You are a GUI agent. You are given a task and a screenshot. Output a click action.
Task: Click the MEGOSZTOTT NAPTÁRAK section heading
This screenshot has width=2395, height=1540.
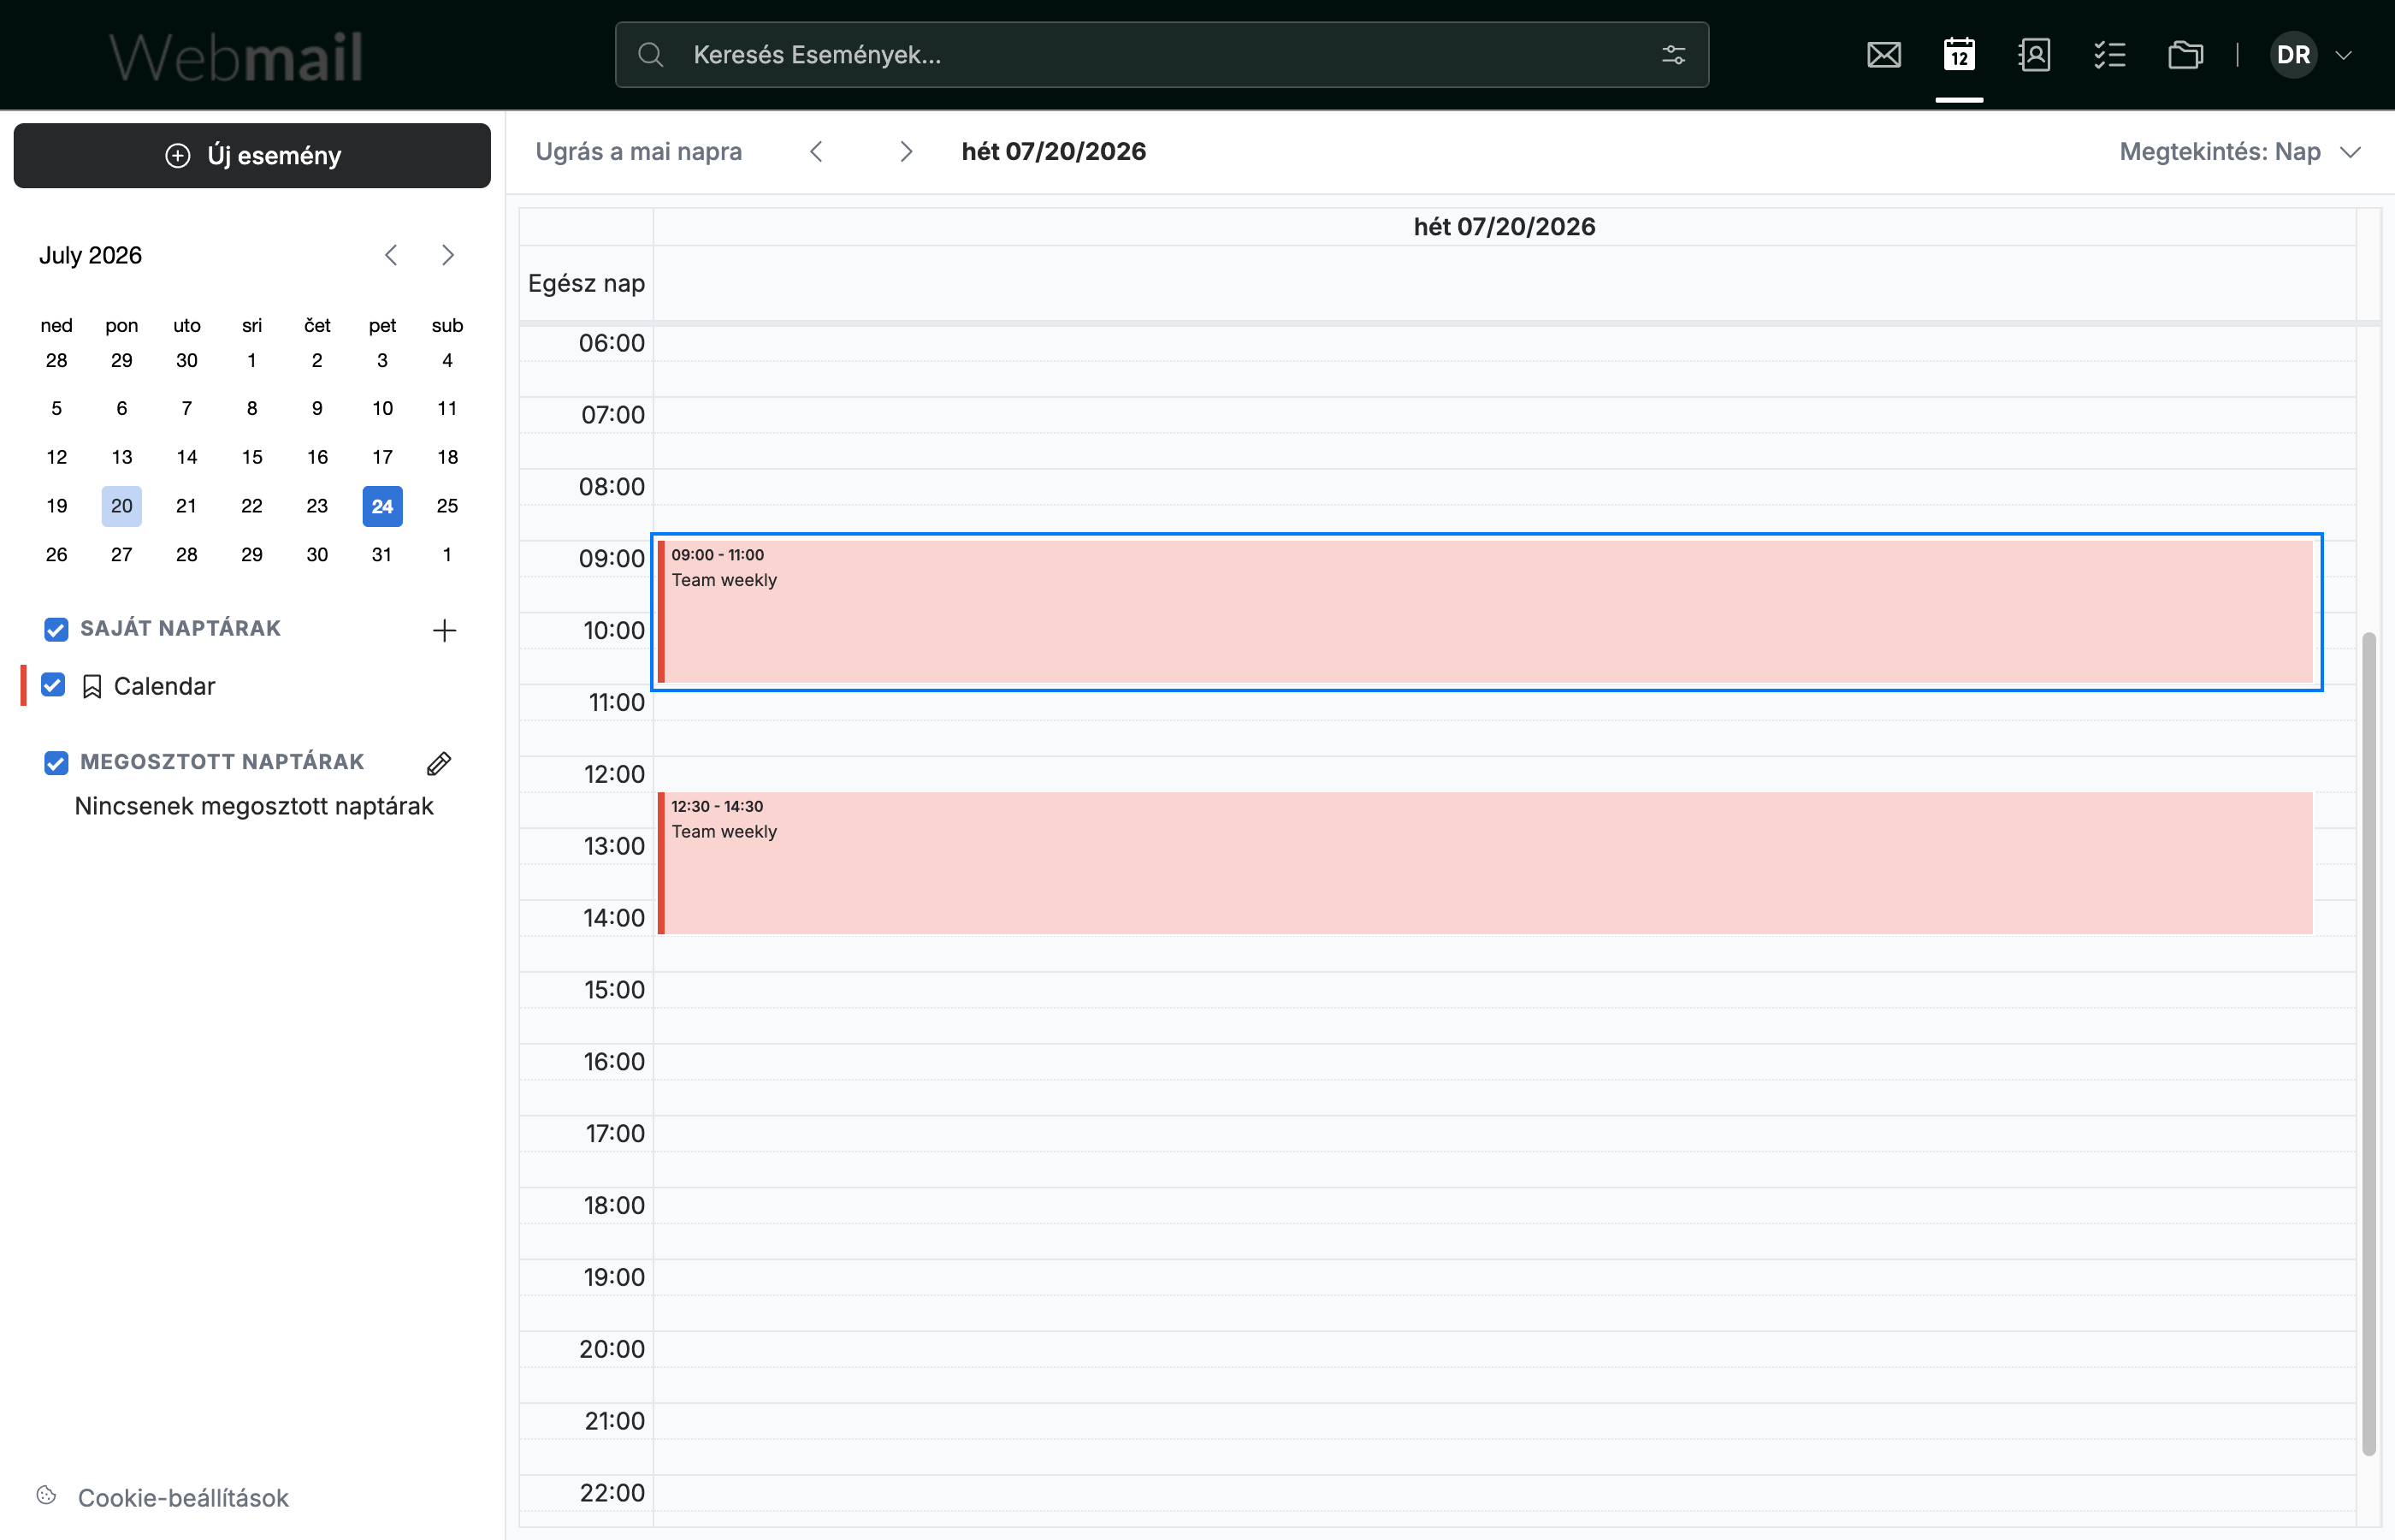click(x=222, y=762)
